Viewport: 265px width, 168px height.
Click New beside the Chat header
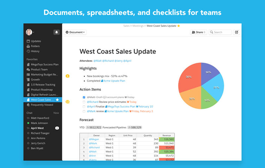pos(56,113)
